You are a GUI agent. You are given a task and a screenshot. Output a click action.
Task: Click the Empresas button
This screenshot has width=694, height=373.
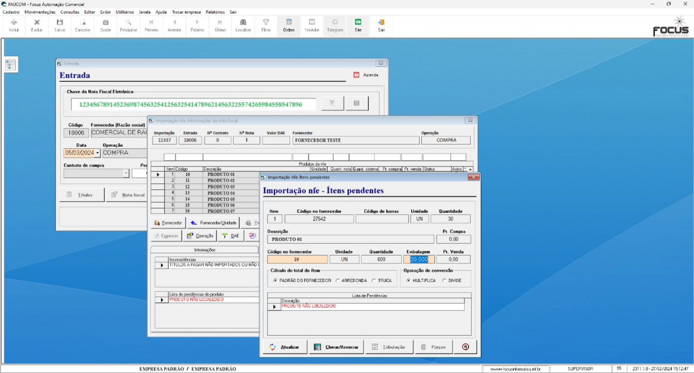(166, 236)
